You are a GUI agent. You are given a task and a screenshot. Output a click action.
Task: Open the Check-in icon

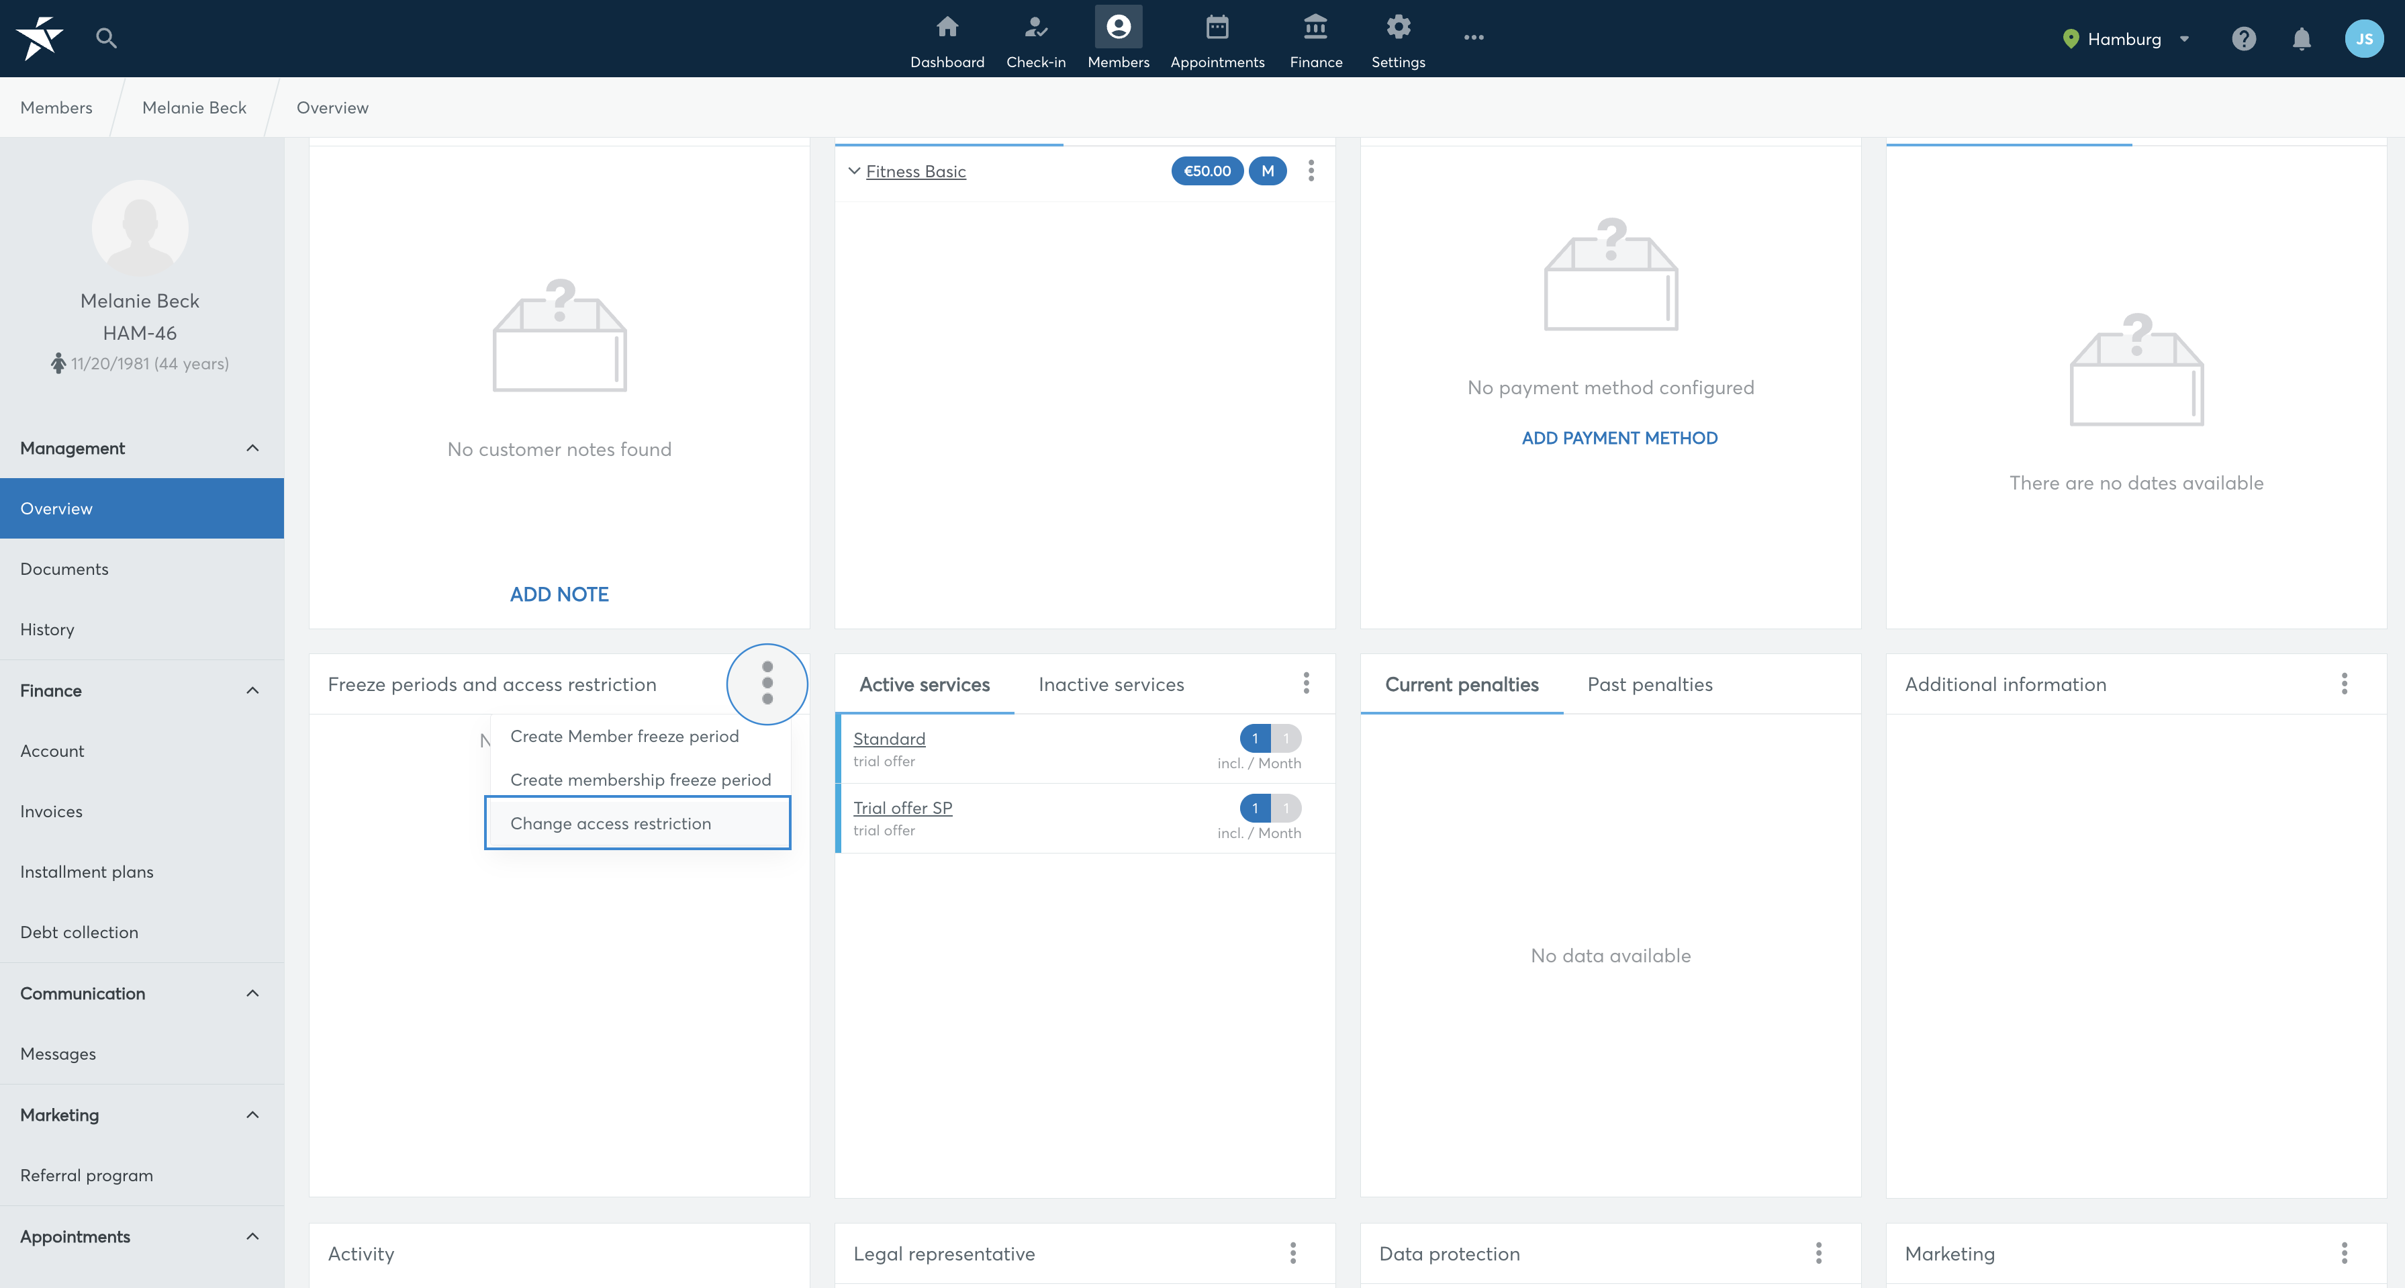point(1035,27)
